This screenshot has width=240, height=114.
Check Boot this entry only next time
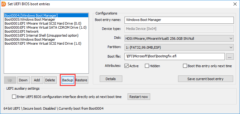pyautogui.click(x=185, y=66)
